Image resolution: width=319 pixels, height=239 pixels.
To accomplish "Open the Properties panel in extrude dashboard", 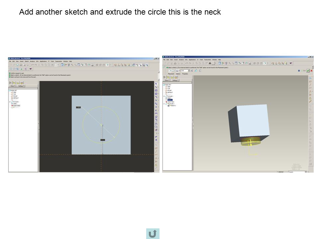I will coord(185,74).
